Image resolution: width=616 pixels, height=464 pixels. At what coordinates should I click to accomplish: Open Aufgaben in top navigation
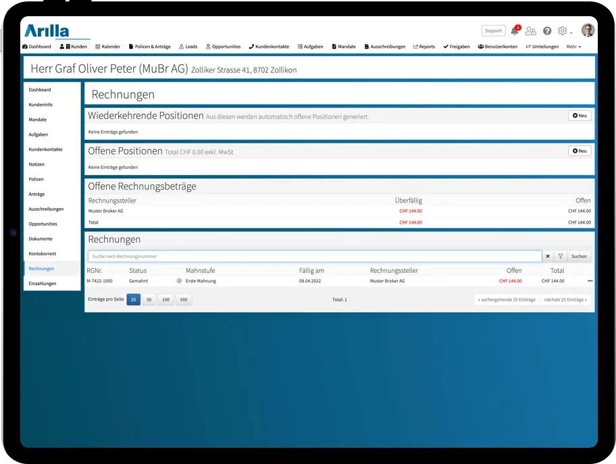point(310,47)
